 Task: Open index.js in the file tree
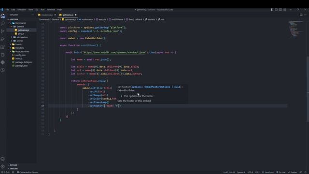pos(19,58)
